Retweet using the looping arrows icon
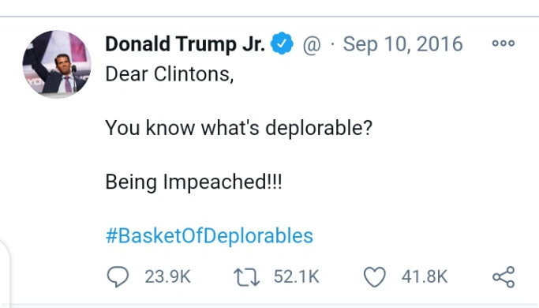 click(246, 277)
